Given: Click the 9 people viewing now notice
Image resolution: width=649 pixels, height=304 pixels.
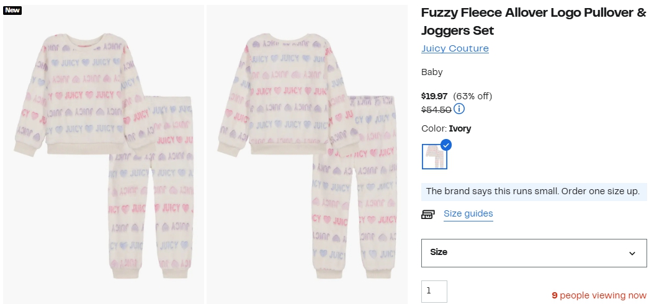Looking at the screenshot, I should [599, 295].
